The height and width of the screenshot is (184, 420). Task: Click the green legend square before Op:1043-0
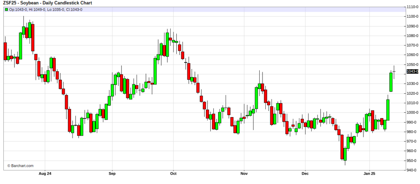tap(7, 9)
